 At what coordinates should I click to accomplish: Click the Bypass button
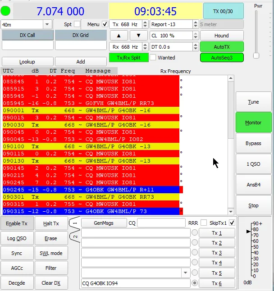[253, 143]
